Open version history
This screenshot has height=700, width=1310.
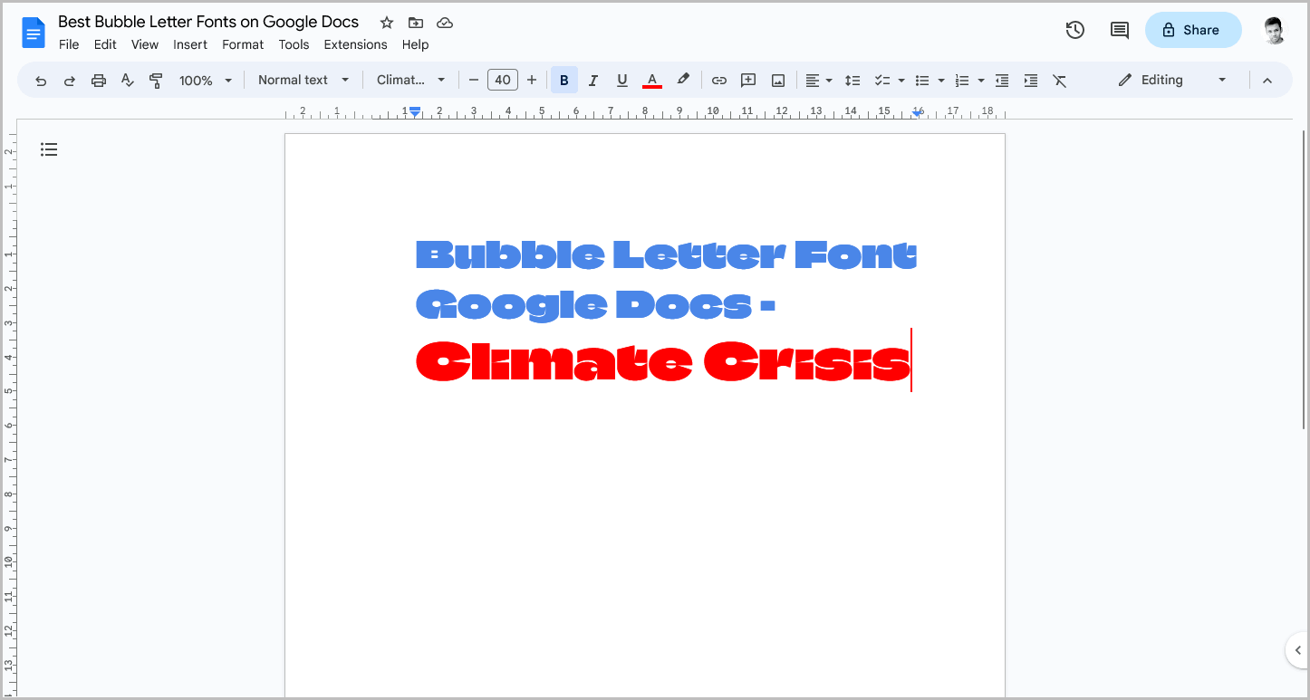tap(1074, 30)
